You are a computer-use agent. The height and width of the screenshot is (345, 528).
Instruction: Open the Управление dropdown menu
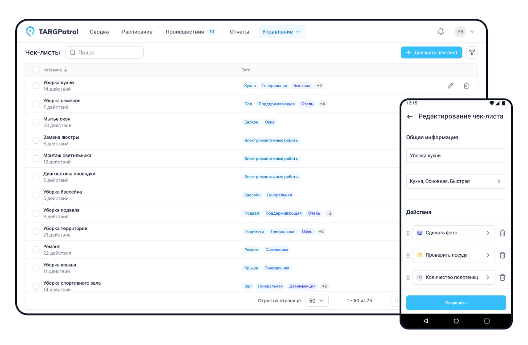point(281,32)
